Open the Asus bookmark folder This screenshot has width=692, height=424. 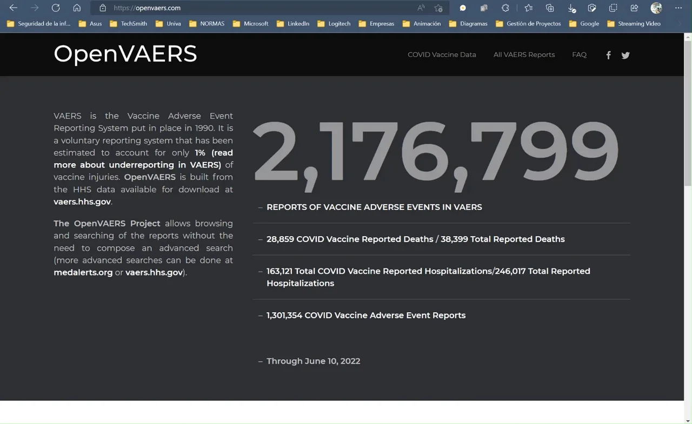90,24
